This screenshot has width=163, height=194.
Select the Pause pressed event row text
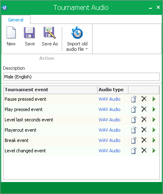tap(26, 99)
